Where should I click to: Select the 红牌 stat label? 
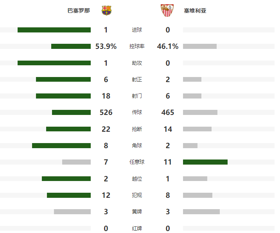coord(137,228)
